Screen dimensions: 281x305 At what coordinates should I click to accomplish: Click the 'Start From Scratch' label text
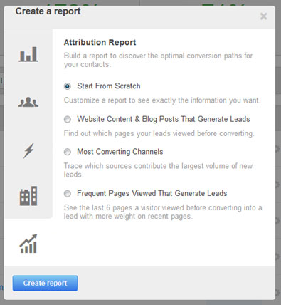pyautogui.click(x=109, y=86)
